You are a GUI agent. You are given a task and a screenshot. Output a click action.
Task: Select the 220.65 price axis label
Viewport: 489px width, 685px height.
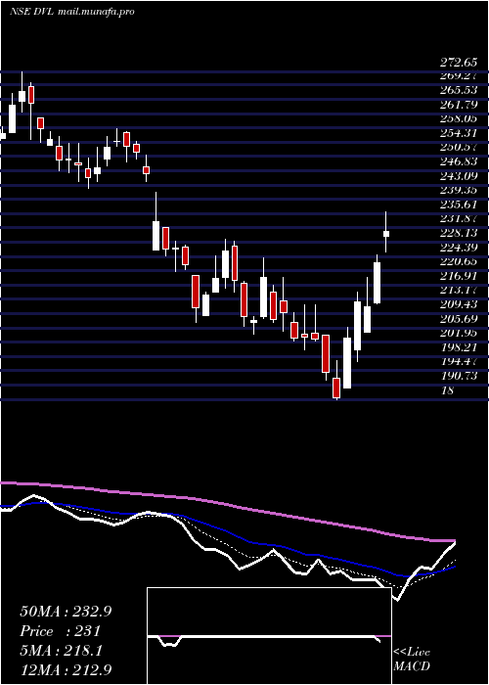tap(459, 261)
